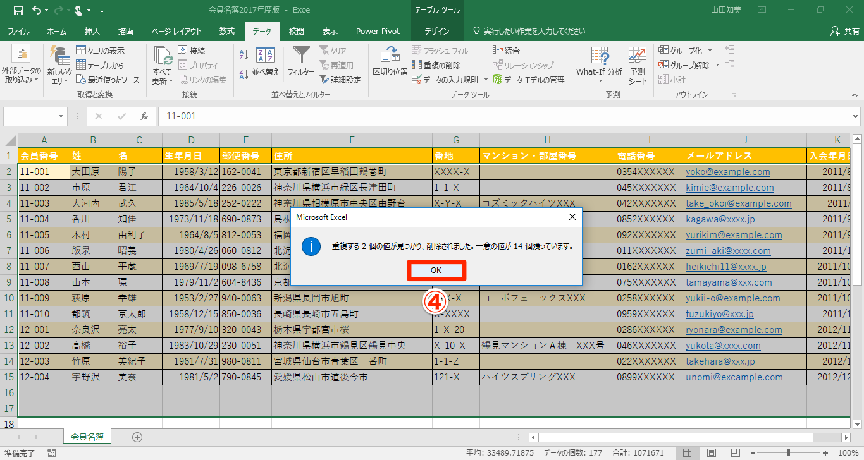Expand the グループ化 dropdown arrow
Viewport: 864px width, 460px height.
pyautogui.click(x=710, y=51)
